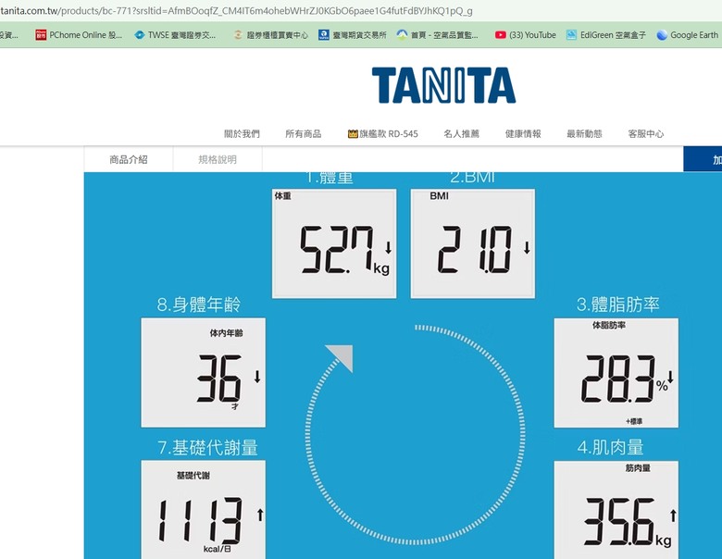Click the BMI 21.0 display
Viewport: 722px width, 559px height.
click(473, 243)
